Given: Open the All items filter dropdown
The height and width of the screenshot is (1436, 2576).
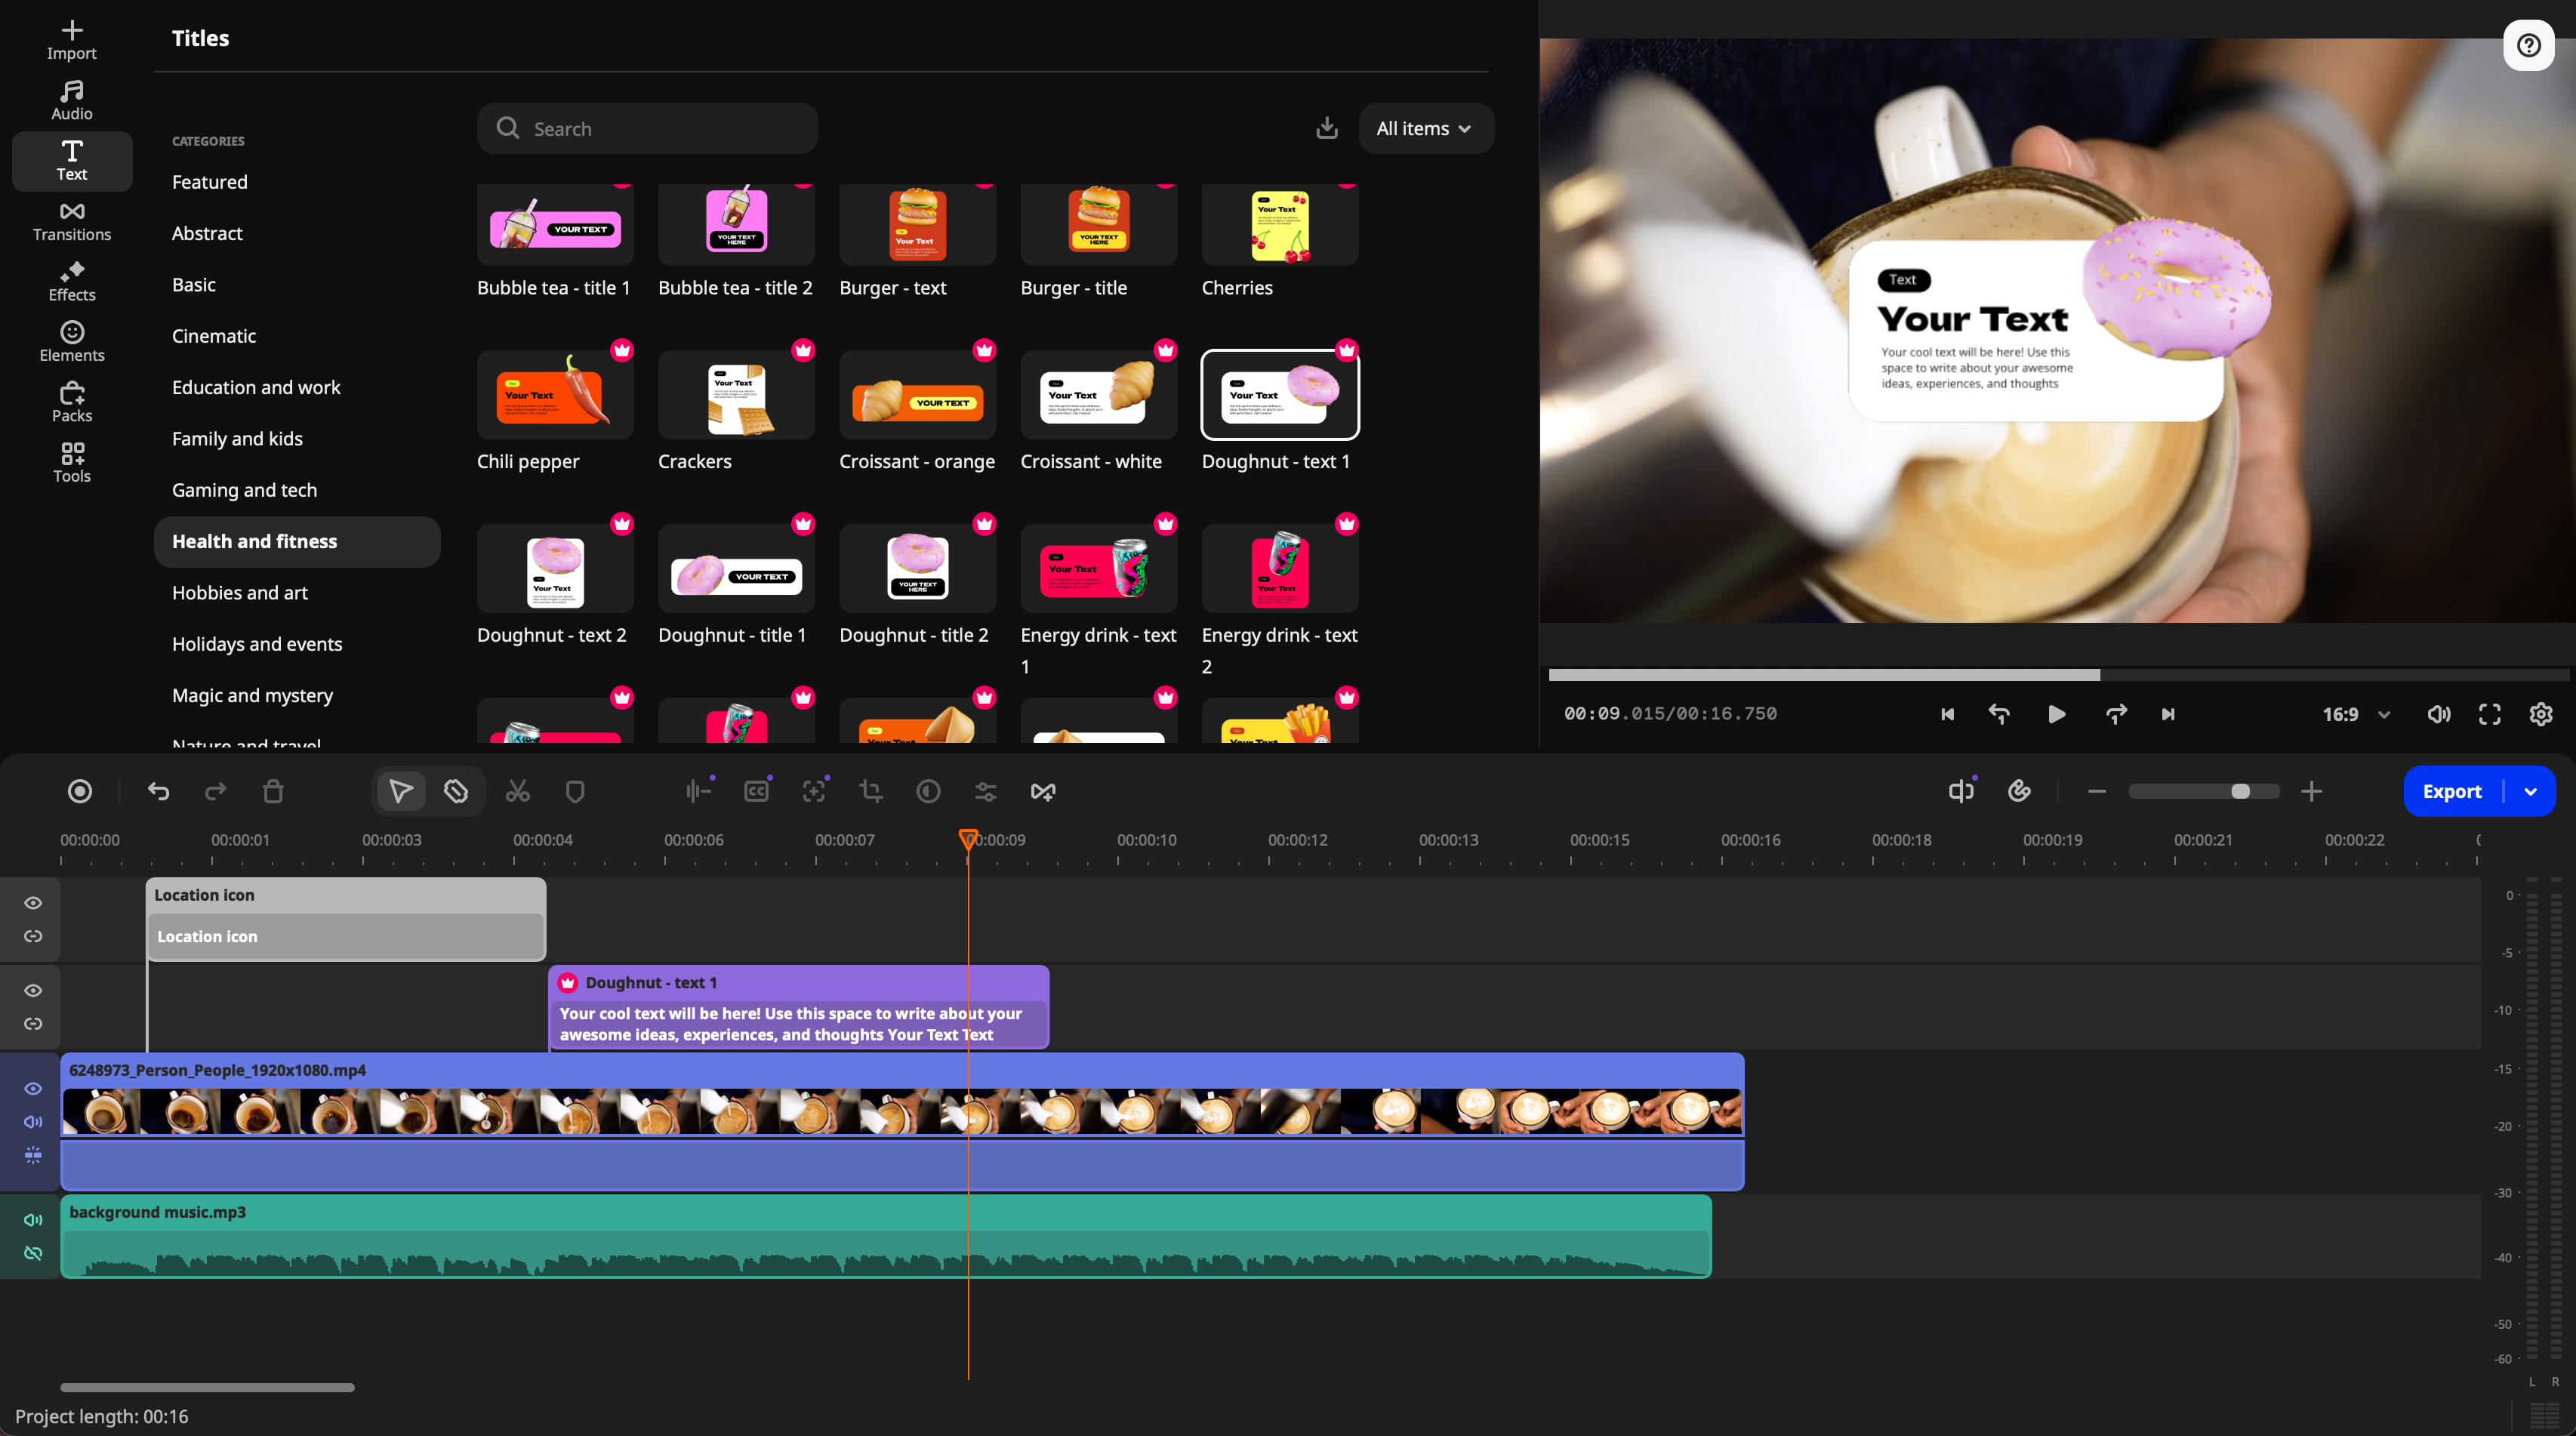Looking at the screenshot, I should 1425,128.
